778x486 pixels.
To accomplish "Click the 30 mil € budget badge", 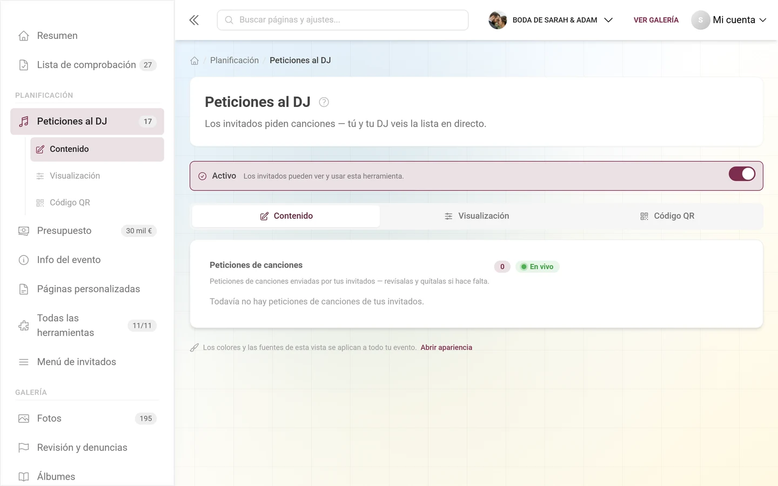I will coord(139,231).
